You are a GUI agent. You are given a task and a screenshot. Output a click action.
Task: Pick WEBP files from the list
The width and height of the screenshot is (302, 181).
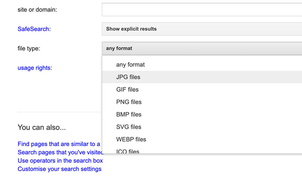[131, 140]
